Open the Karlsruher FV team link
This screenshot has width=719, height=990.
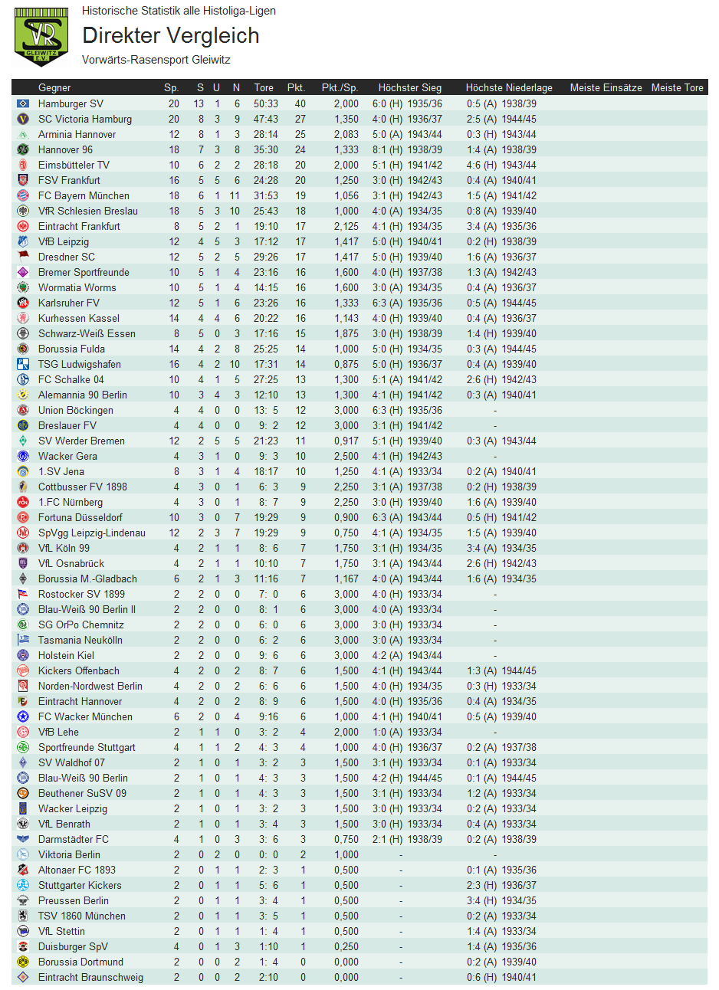[69, 303]
